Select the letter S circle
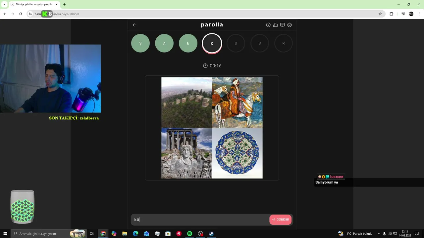The height and width of the screenshot is (238, 424). coord(260,43)
